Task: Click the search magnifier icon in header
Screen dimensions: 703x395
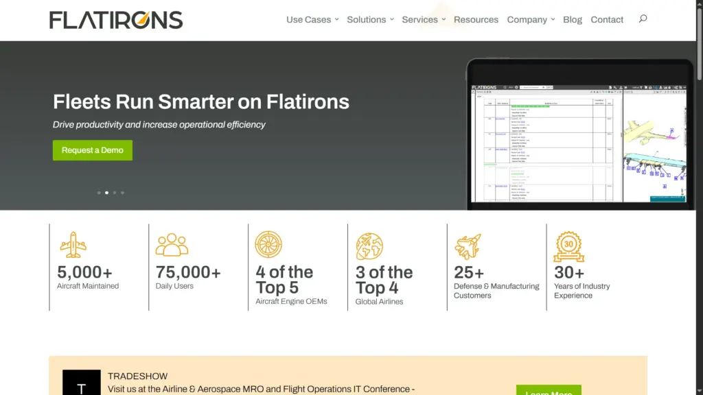Action: (643, 19)
